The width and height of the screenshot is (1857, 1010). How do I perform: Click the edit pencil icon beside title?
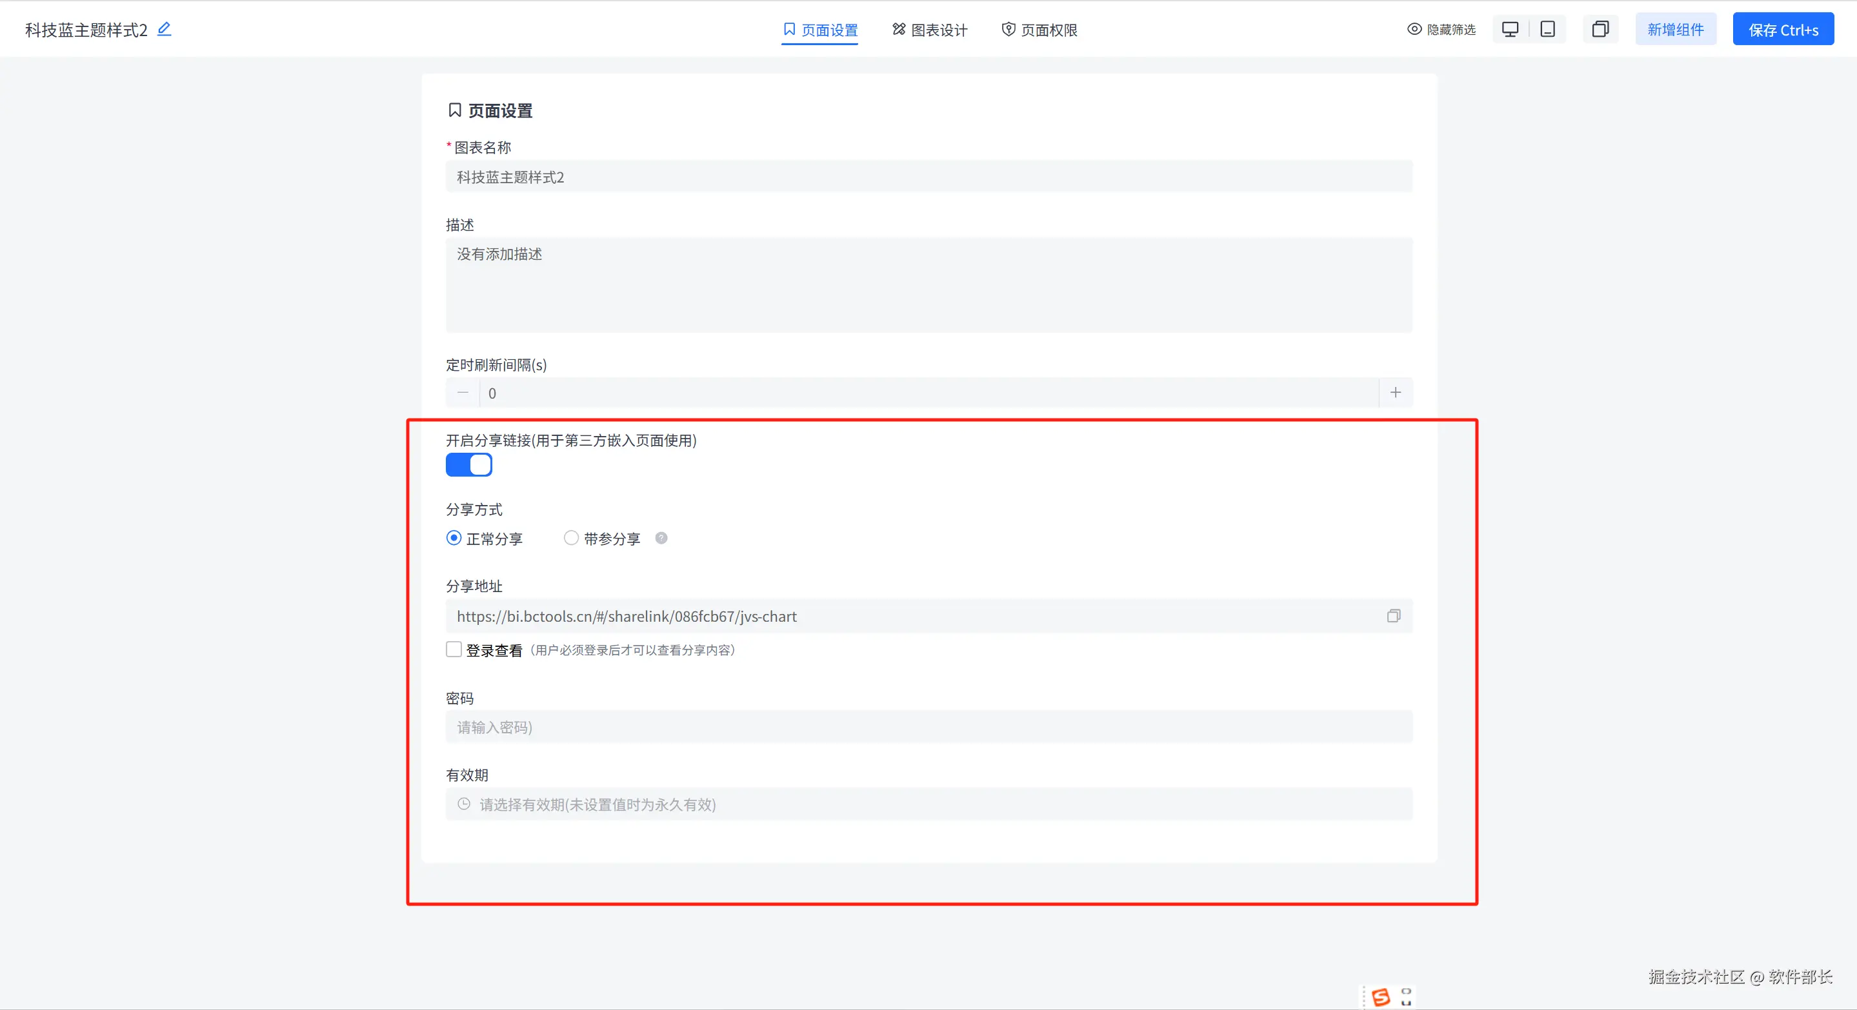click(x=165, y=29)
